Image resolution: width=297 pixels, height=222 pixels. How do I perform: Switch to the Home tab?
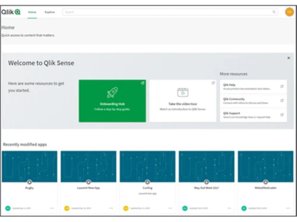tap(32, 12)
